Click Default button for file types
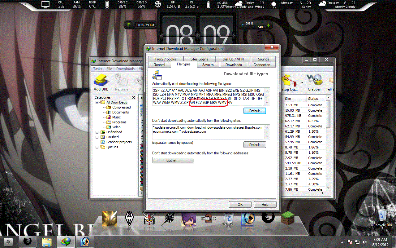This screenshot has height=248, width=396. click(255, 111)
